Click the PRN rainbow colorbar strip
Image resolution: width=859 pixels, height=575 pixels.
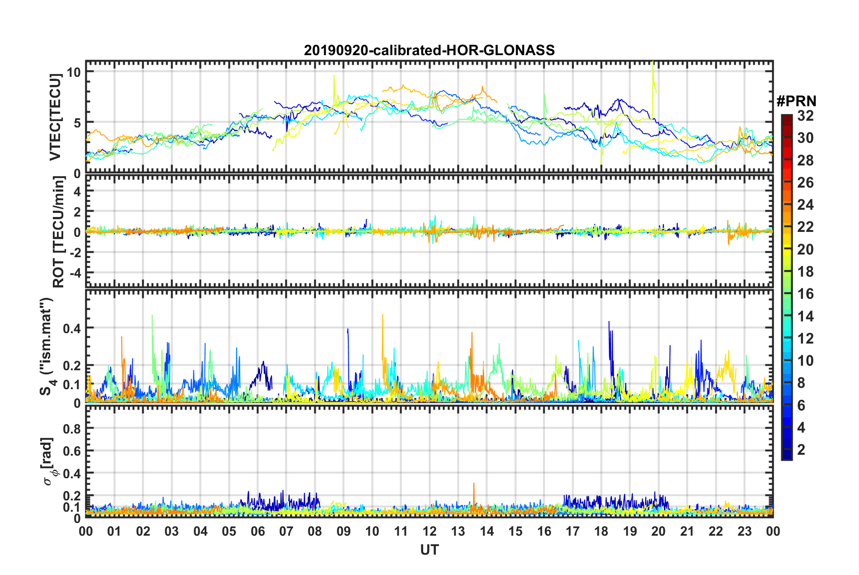[x=787, y=287]
